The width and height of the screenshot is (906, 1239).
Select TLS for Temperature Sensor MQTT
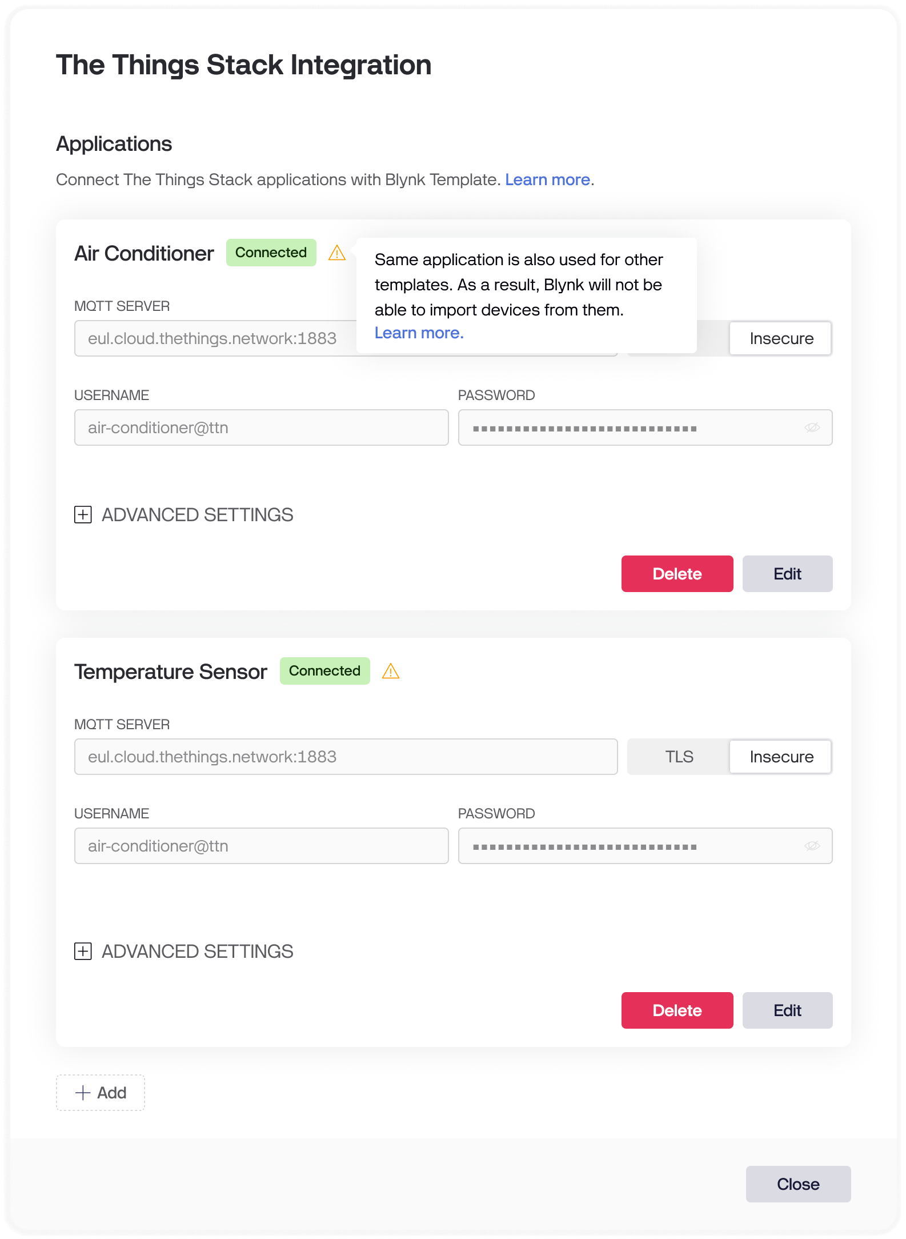click(x=679, y=757)
